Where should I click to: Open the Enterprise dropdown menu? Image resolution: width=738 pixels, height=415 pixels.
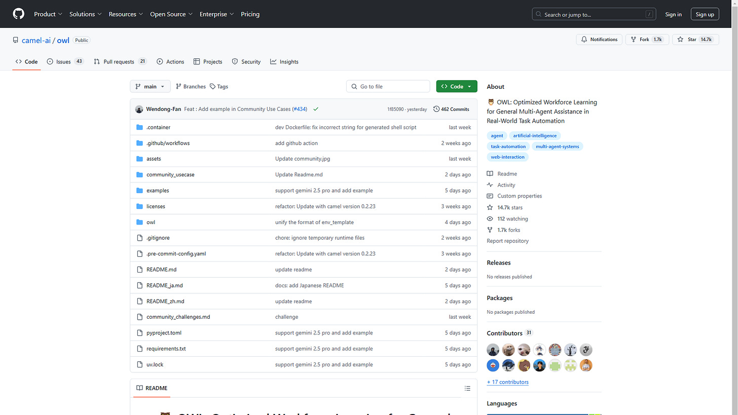point(216,14)
